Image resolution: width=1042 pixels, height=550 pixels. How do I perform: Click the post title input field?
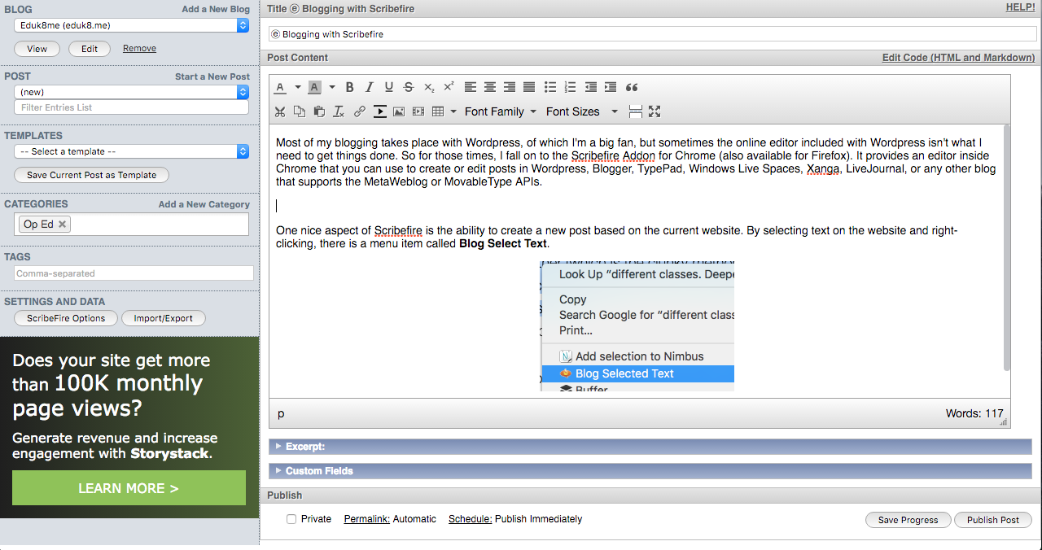click(x=653, y=34)
